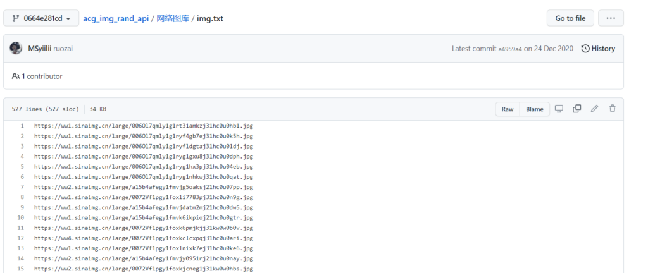Click the URL ending in 0w0b0v.jpg
The height and width of the screenshot is (273, 648).
(x=144, y=228)
